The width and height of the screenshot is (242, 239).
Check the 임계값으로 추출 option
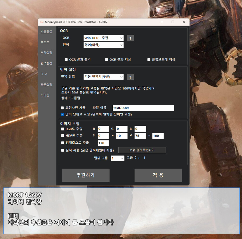tap(62, 143)
